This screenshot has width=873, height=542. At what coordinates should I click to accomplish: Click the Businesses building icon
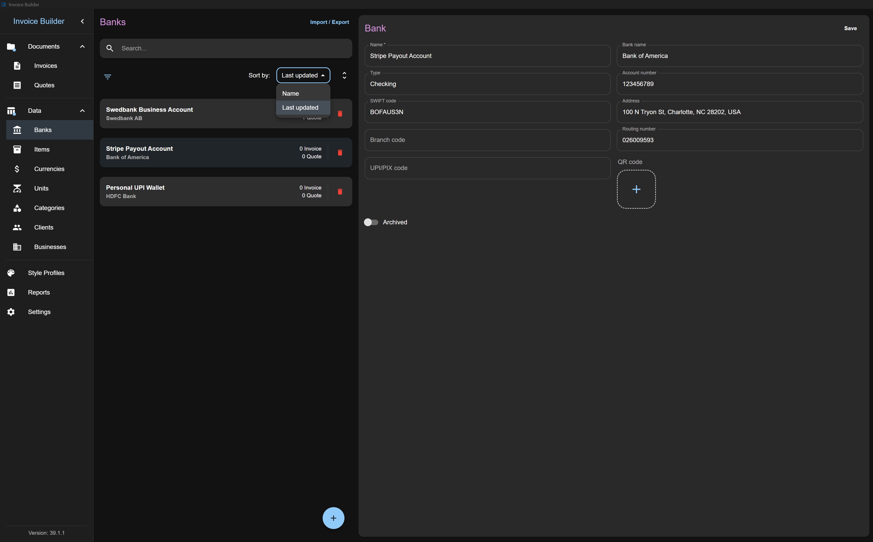point(17,247)
